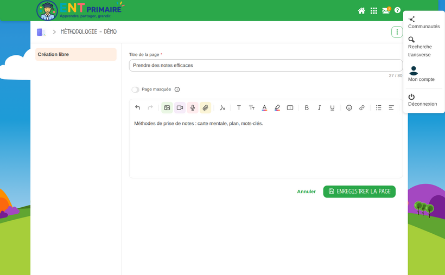
Task: Open Communautés from the menu
Action: [424, 23]
